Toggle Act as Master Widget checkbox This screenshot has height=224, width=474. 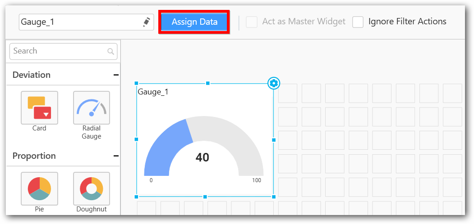coord(252,22)
